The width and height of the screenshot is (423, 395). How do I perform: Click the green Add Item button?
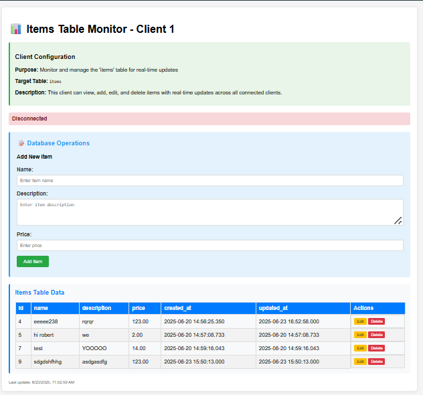point(33,262)
